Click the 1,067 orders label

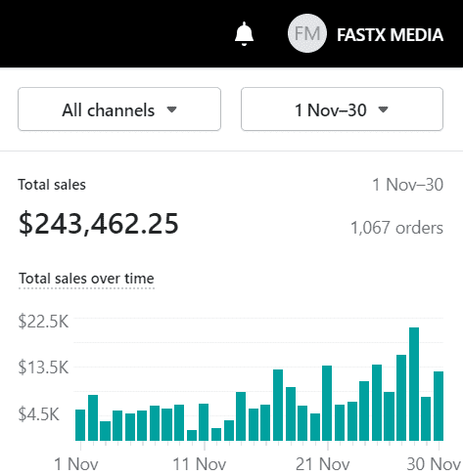[x=396, y=228]
